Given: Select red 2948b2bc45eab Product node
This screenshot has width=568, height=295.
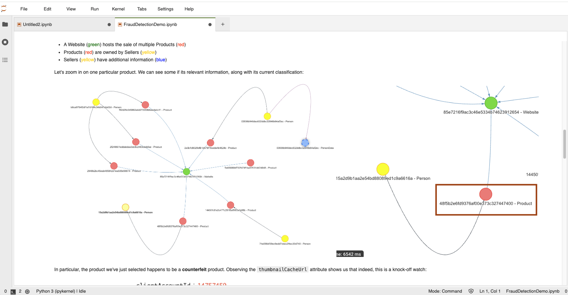Looking at the screenshot, I should [114, 166].
